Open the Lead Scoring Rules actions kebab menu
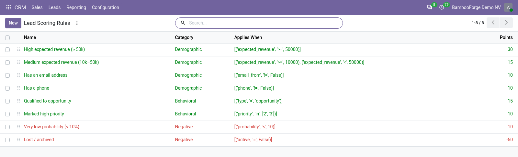The width and height of the screenshot is (518, 157). 77,23
